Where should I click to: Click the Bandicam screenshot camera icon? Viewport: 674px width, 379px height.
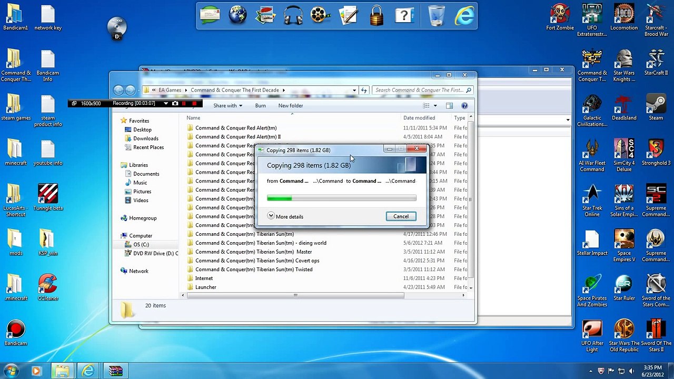[x=175, y=104]
